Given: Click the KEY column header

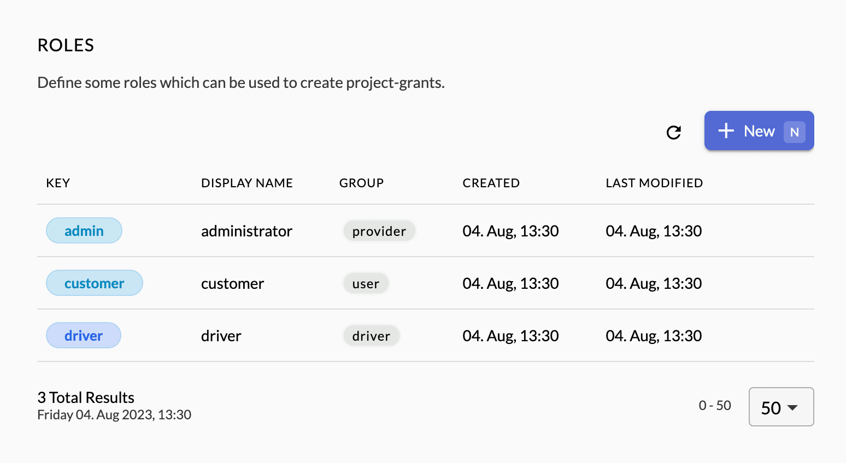Looking at the screenshot, I should [x=58, y=183].
